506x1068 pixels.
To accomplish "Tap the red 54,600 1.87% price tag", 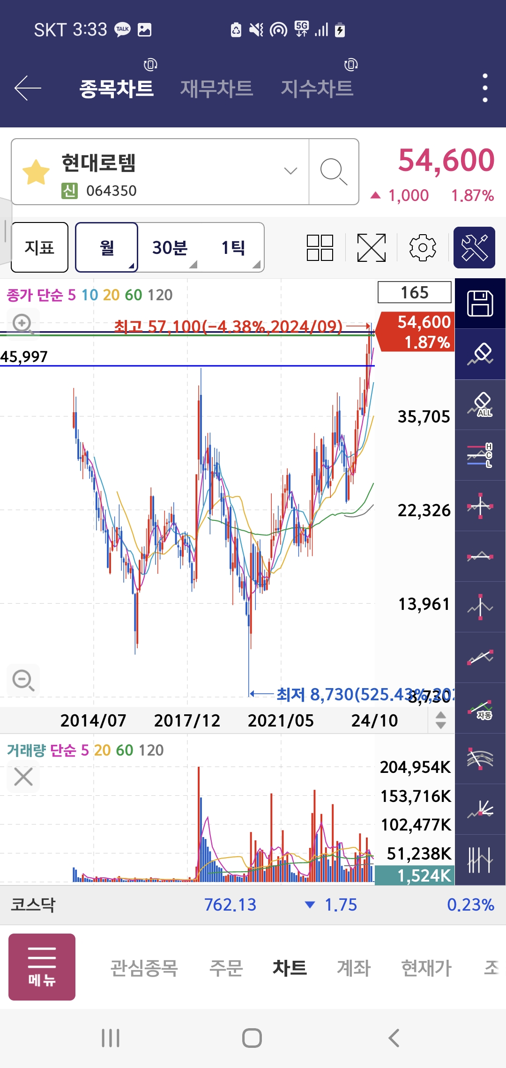I will tap(416, 332).
